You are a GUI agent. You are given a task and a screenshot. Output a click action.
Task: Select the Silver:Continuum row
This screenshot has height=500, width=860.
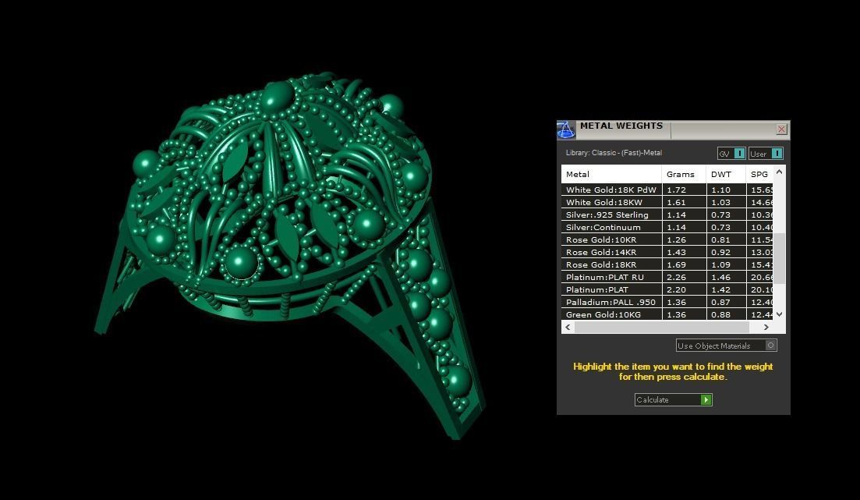667,227
